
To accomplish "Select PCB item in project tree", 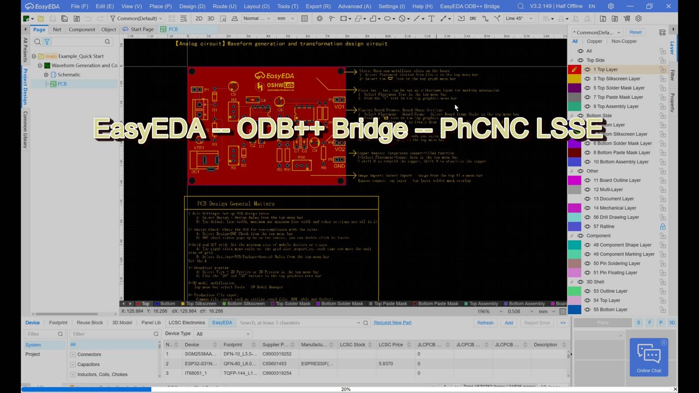I will coord(62,84).
